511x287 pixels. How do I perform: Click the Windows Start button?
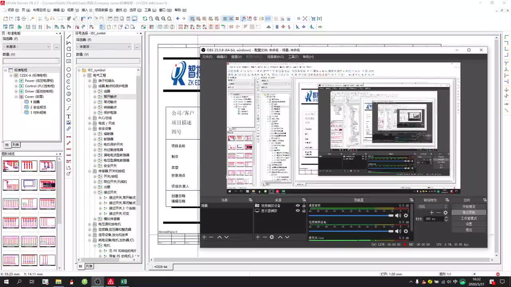pos(6,282)
